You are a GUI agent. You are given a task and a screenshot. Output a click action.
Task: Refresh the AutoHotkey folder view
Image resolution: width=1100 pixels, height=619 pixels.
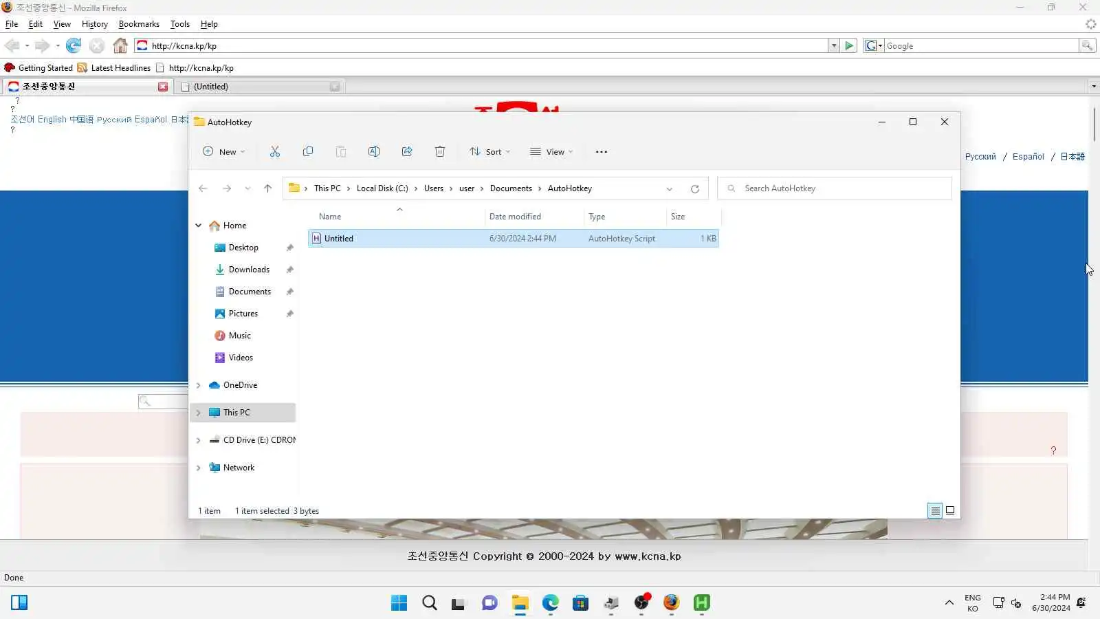pos(695,189)
